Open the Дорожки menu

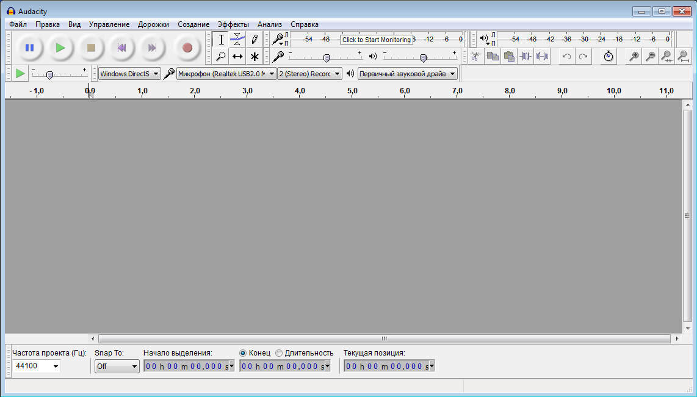[x=153, y=24]
